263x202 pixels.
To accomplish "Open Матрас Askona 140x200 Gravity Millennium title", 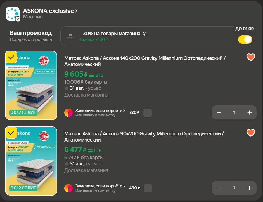I will tap(145, 61).
